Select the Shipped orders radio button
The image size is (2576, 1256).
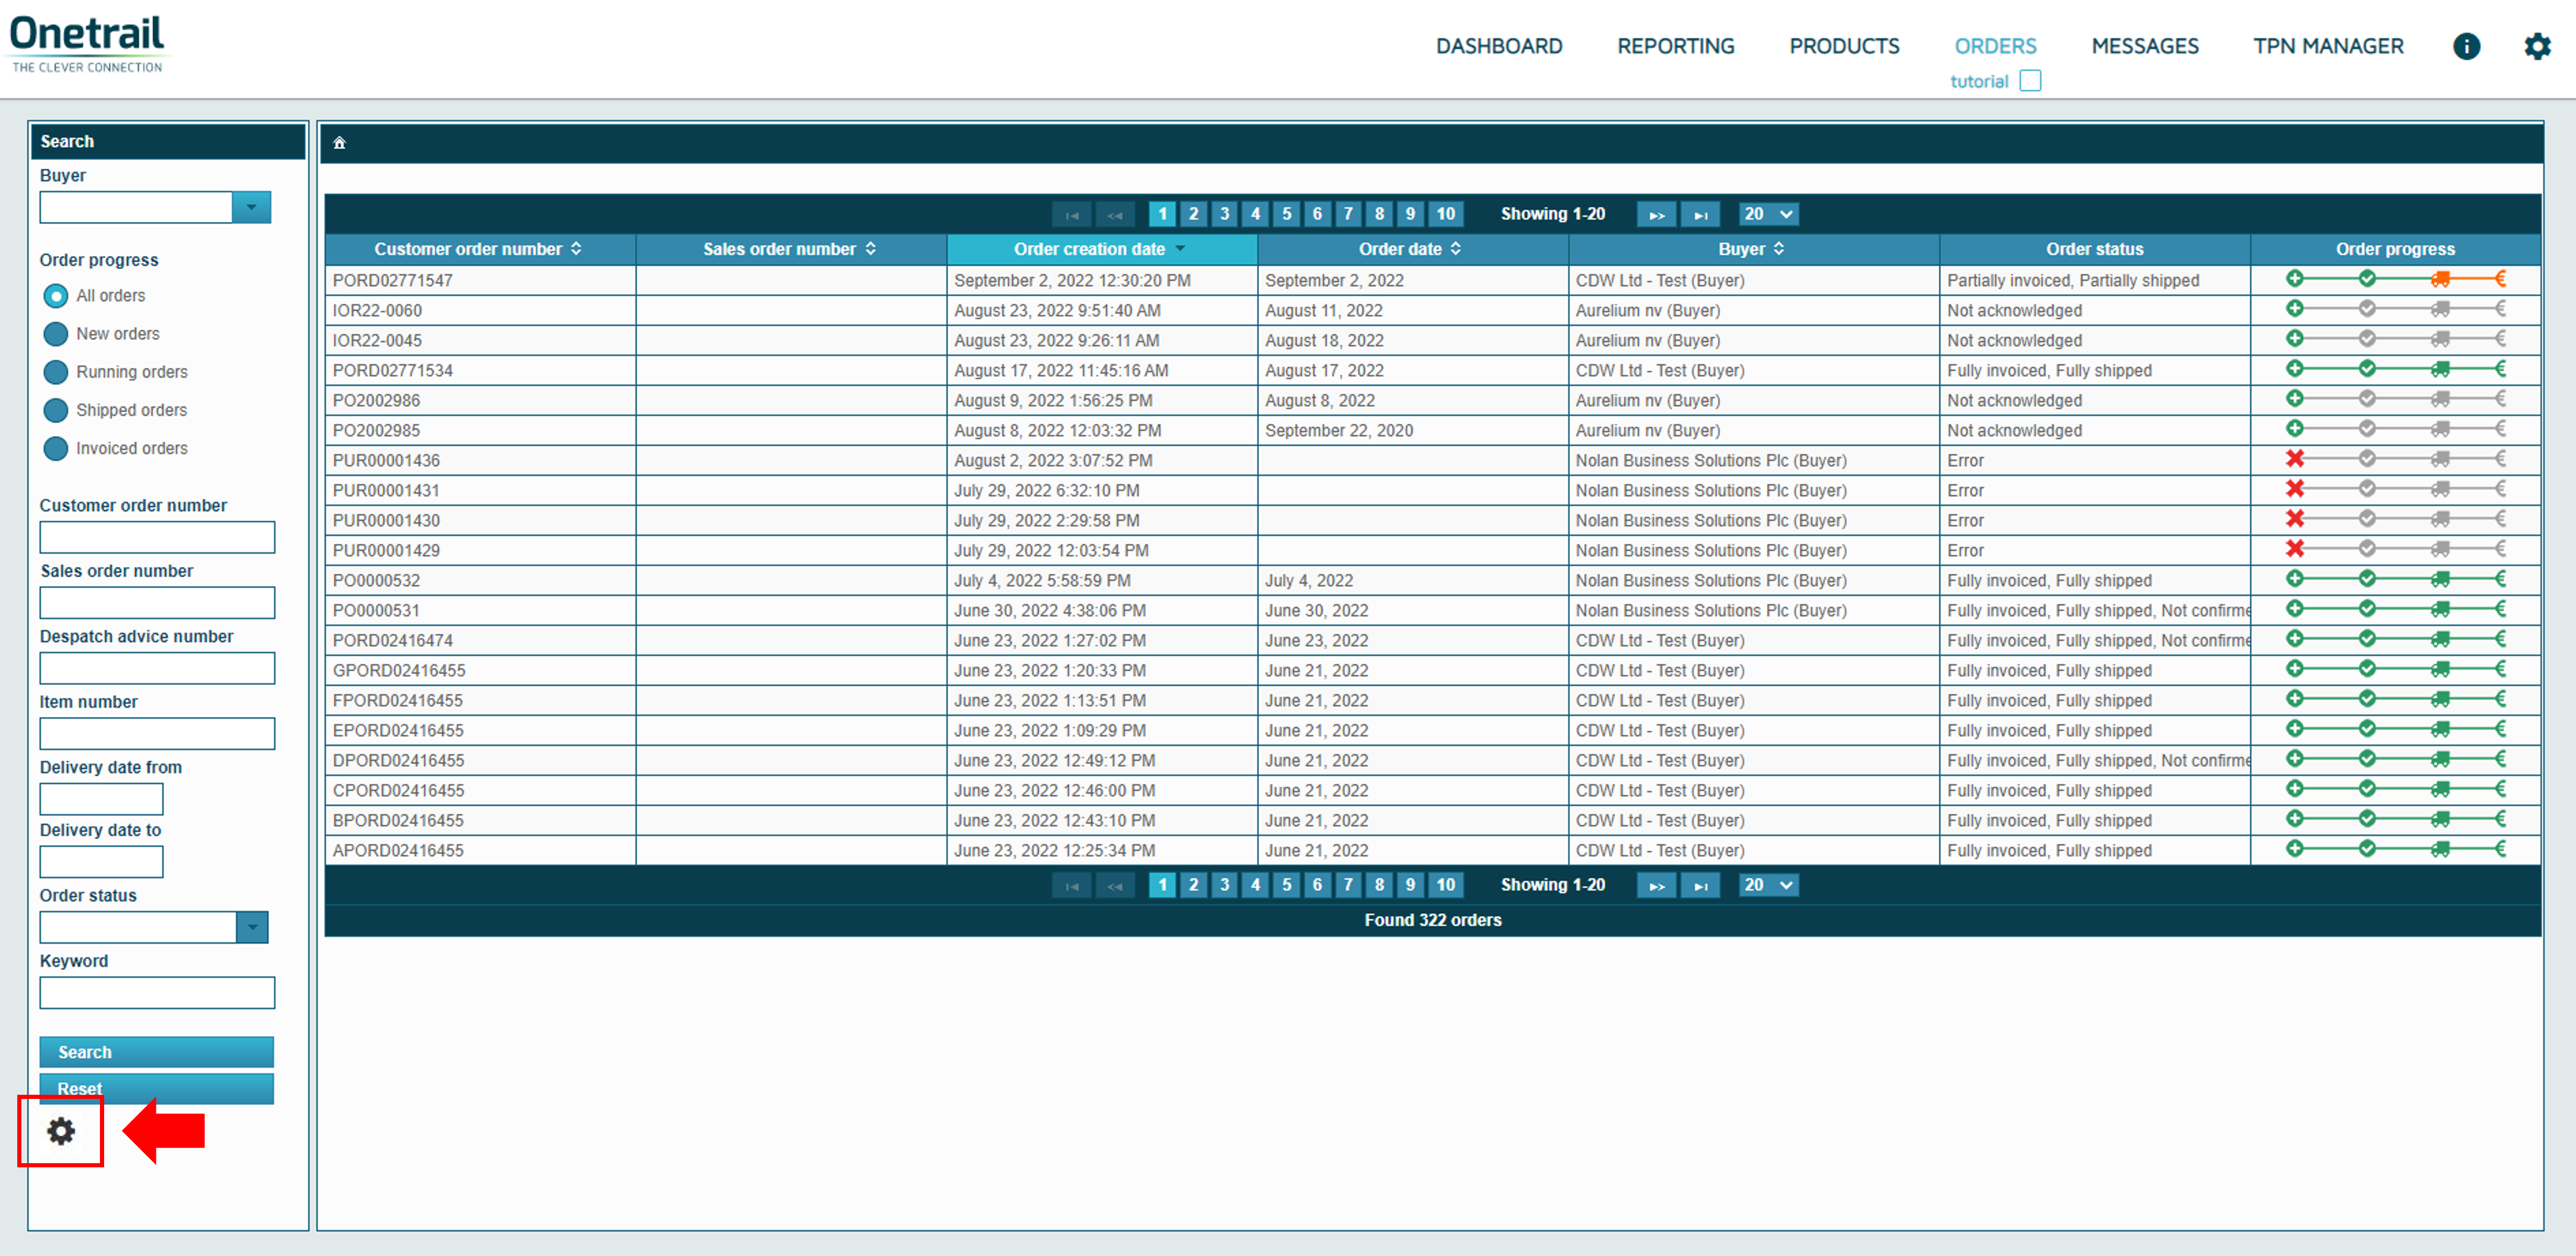coord(56,410)
